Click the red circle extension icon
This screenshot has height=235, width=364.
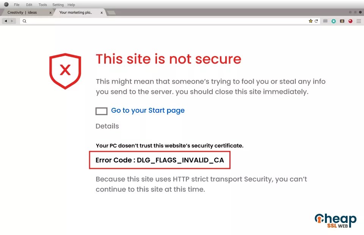pos(350,21)
